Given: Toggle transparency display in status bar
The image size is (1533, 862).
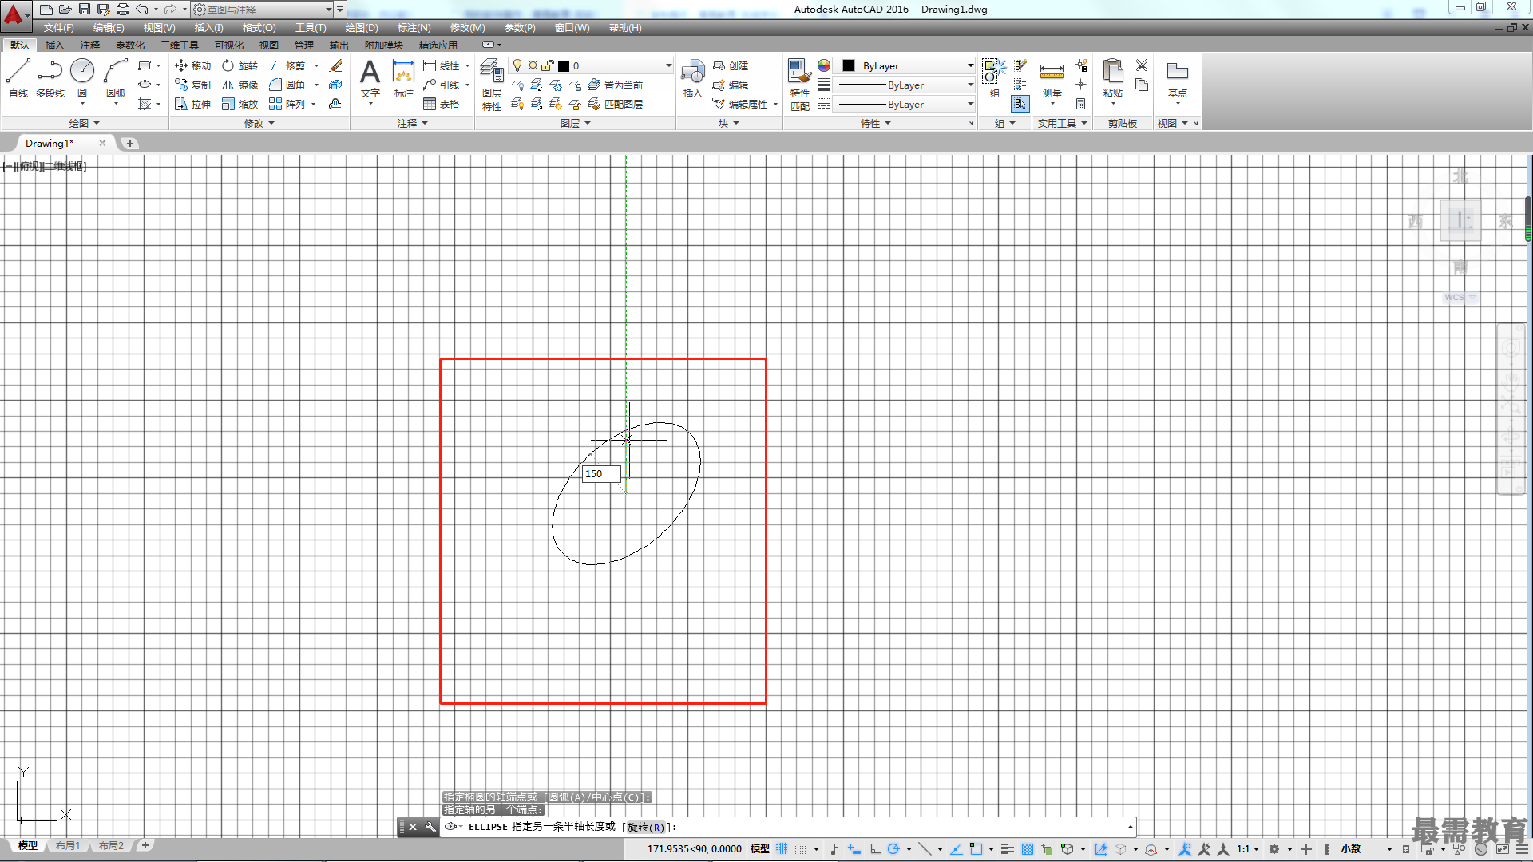Looking at the screenshot, I should point(1028,848).
